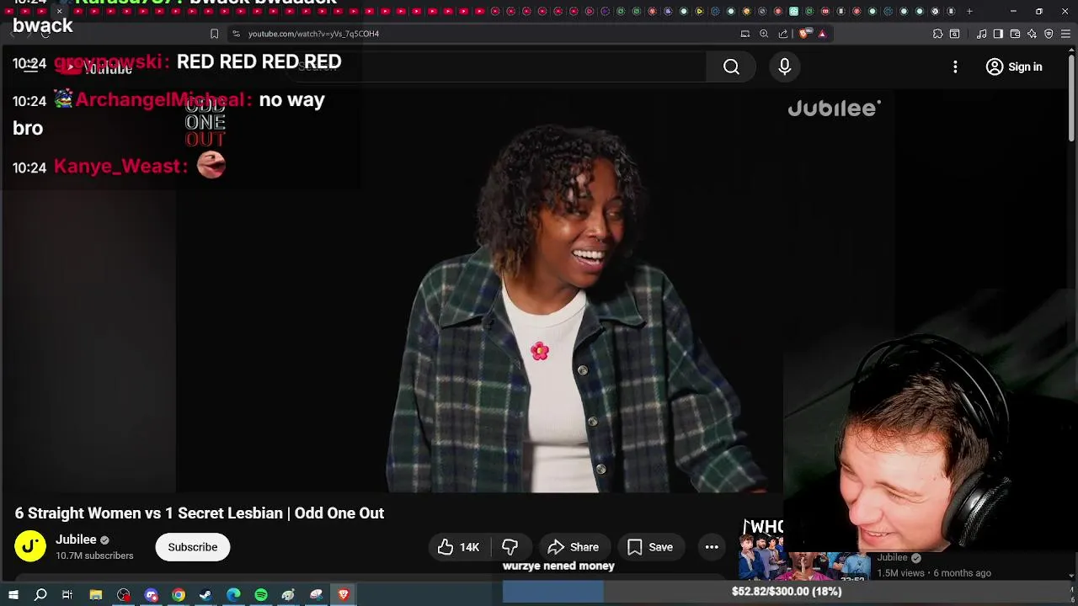Open Task View in the taskbar
This screenshot has height=606, width=1078.
click(x=67, y=595)
